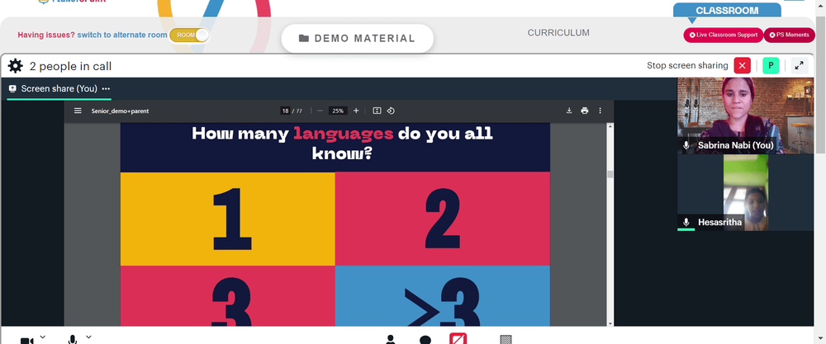This screenshot has width=826, height=344.
Task: Print the PDF document
Action: pyautogui.click(x=584, y=111)
